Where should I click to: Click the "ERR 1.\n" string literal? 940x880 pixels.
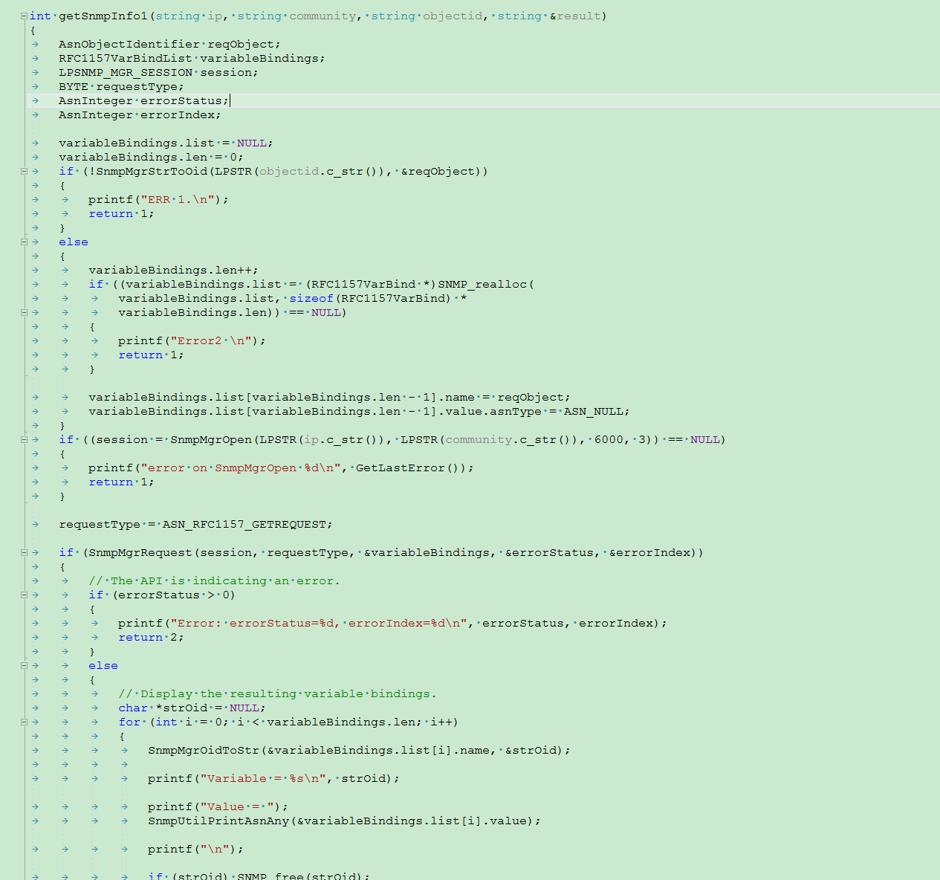pyautogui.click(x=181, y=199)
